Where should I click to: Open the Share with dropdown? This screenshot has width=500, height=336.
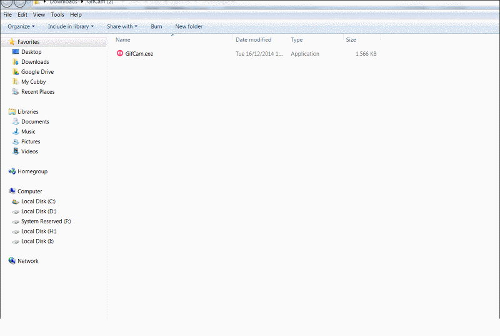coord(122,26)
